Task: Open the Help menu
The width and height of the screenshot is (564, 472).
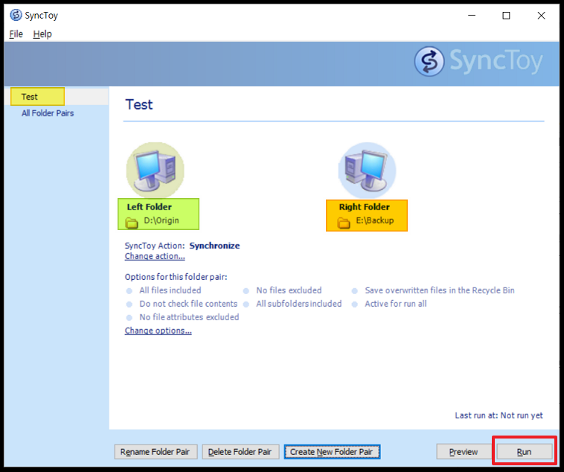Action: (x=42, y=34)
